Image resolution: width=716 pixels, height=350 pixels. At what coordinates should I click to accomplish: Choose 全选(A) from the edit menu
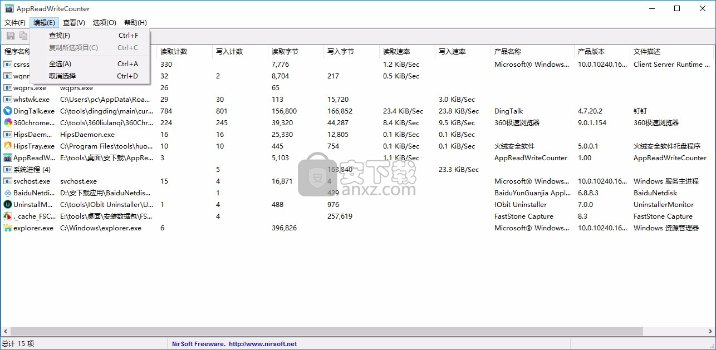(x=90, y=64)
